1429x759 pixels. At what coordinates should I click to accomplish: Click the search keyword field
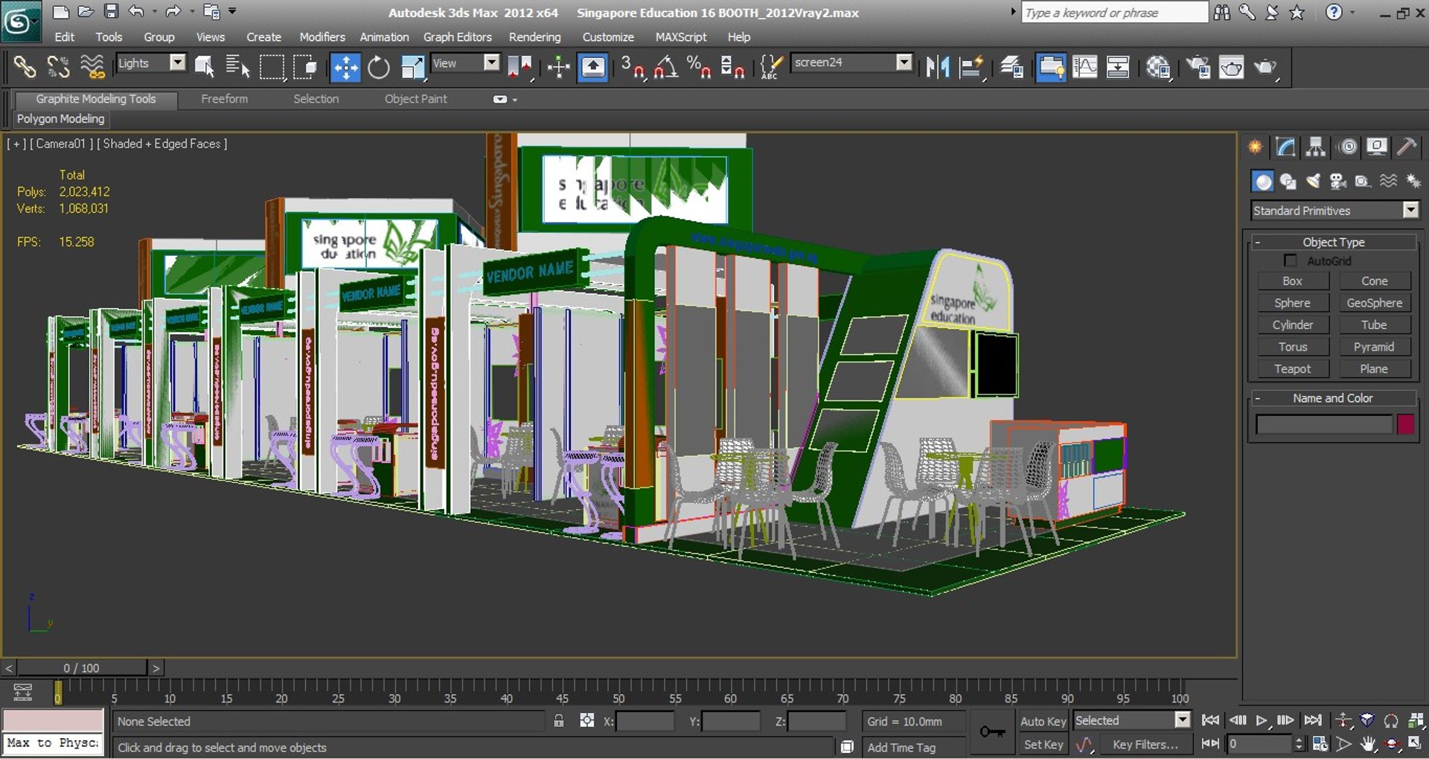1114,13
